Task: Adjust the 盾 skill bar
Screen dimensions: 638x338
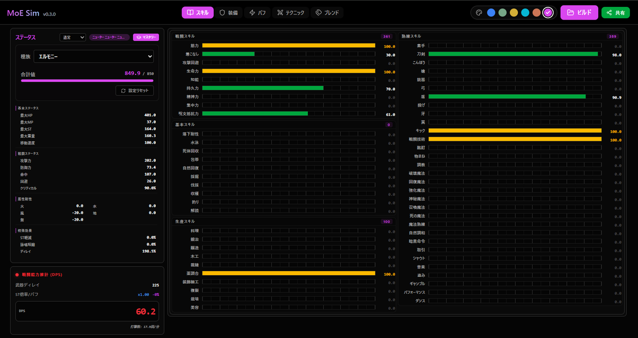Action: pos(515,97)
